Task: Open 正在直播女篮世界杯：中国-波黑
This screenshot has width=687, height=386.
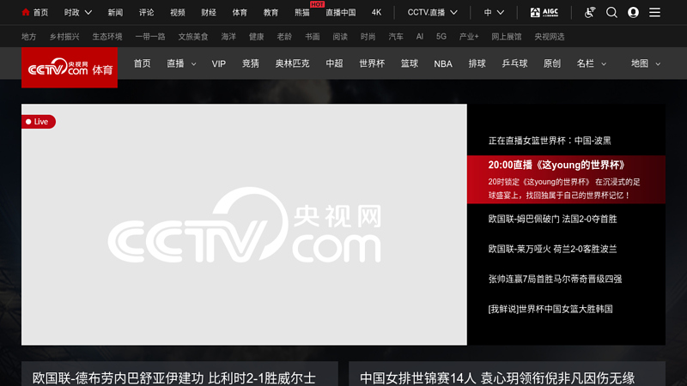Action: 550,141
